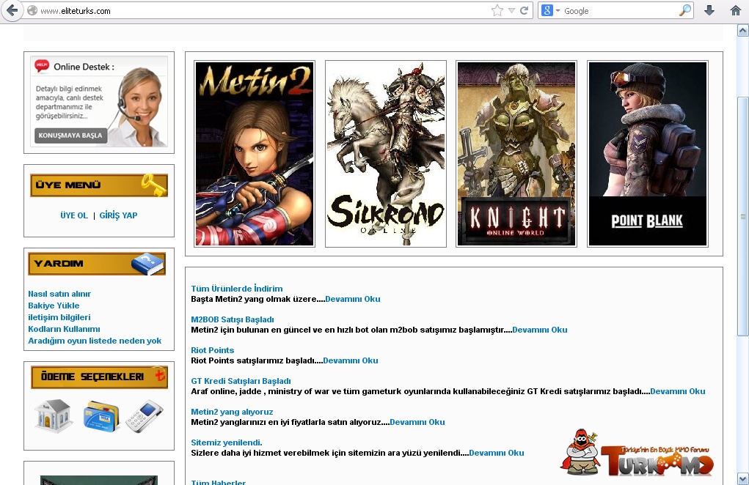The height and width of the screenshot is (485, 749).
Task: Open the Knight Online World thumbnail
Action: pos(516,154)
